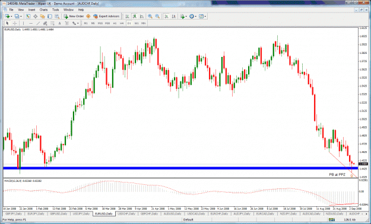Select the Trendline drawing tool
Screen dimensions: 371x224
38,23
